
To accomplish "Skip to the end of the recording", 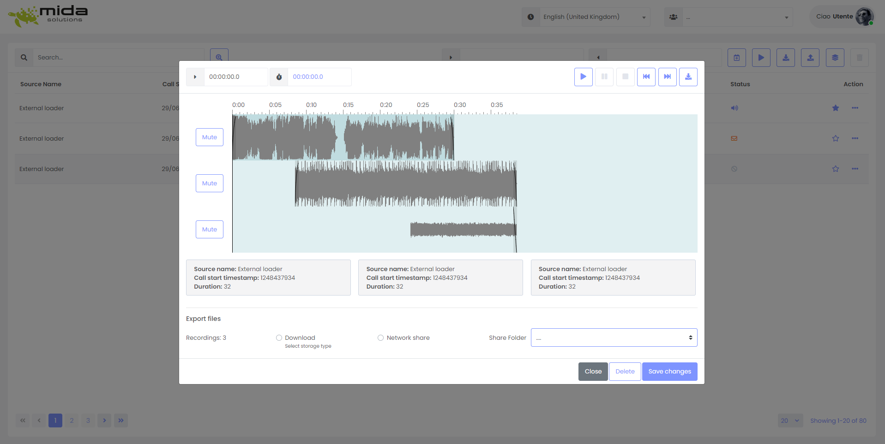I will (x=667, y=77).
